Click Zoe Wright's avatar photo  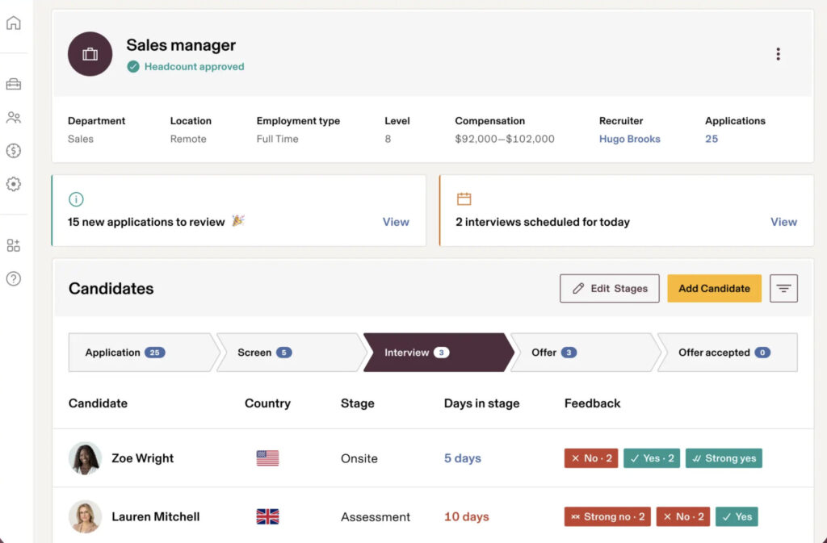[x=85, y=457]
